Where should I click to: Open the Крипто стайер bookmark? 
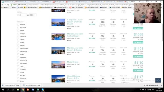tap(126, 7)
